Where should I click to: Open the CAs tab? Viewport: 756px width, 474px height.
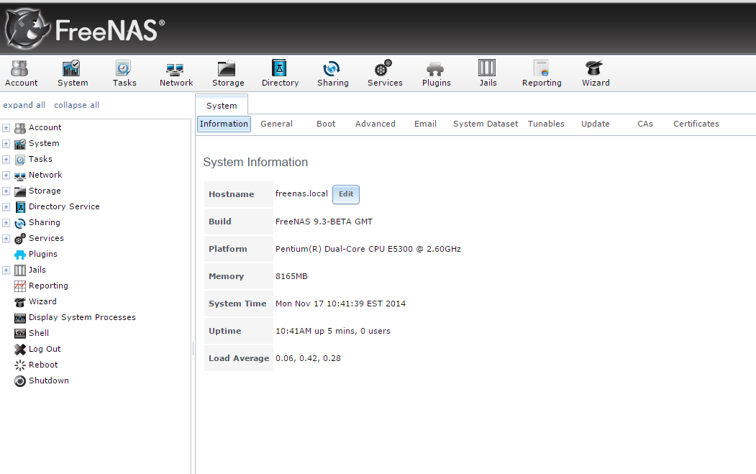coord(645,124)
